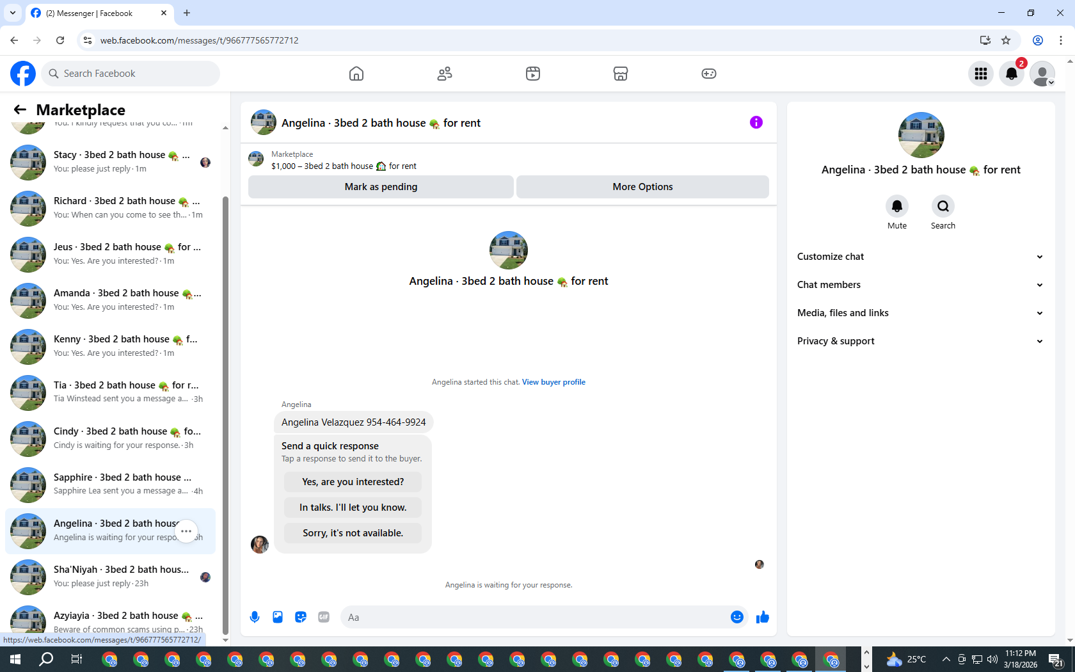
Task: Open Facebook home via logo
Action: point(23,74)
